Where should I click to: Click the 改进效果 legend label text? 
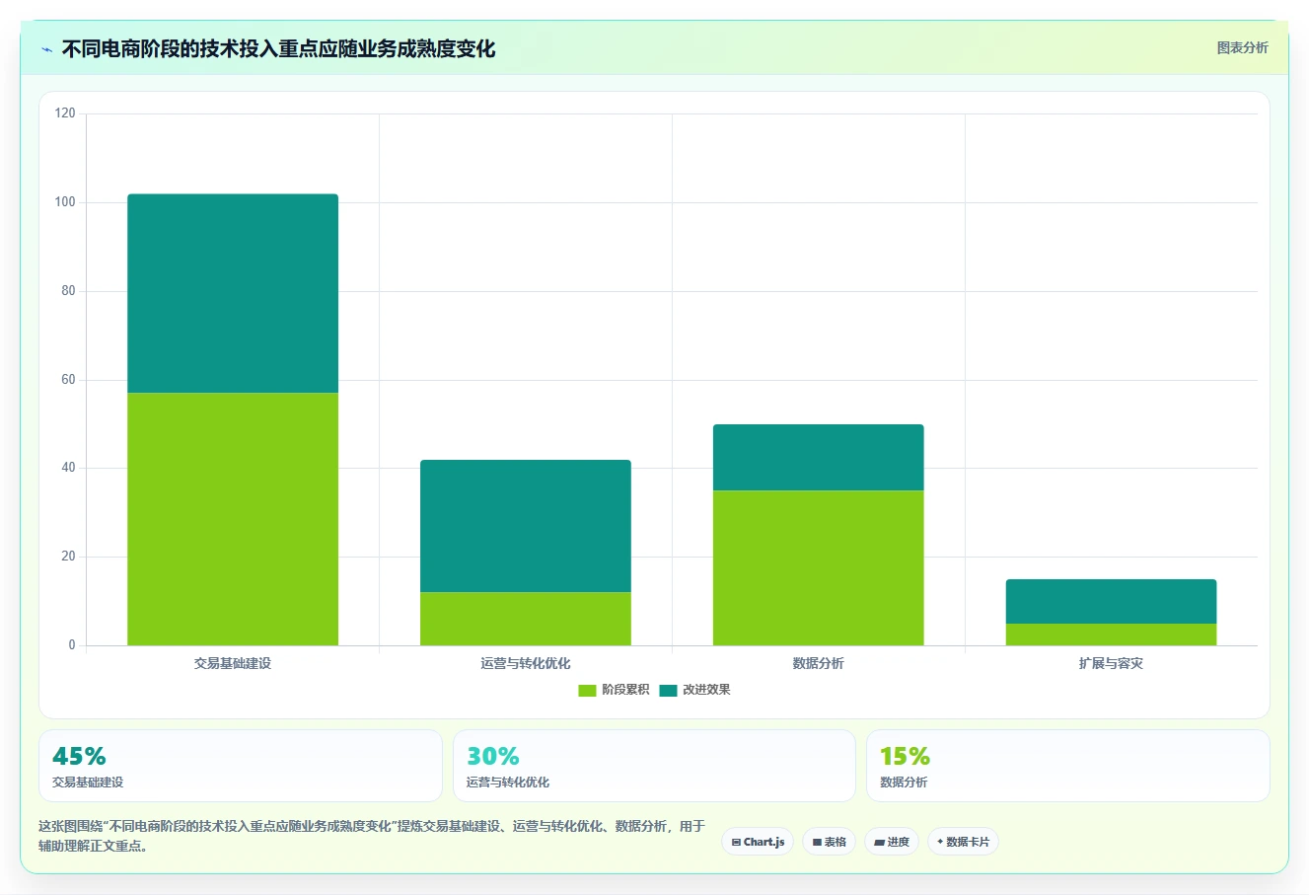point(706,690)
